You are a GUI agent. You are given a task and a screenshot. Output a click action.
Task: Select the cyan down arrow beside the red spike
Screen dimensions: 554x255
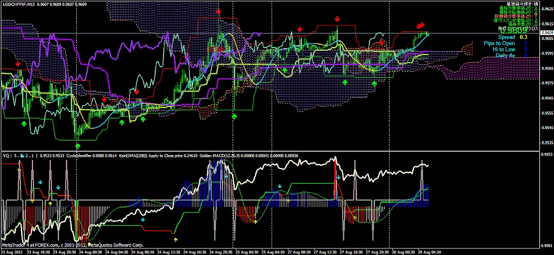tap(339, 177)
